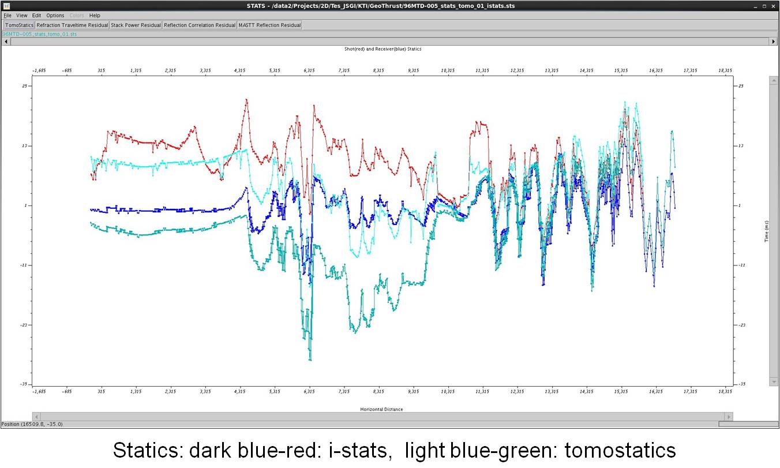Click the down arrow on the vertical scrollbar
780x468 pixels.
(774, 381)
